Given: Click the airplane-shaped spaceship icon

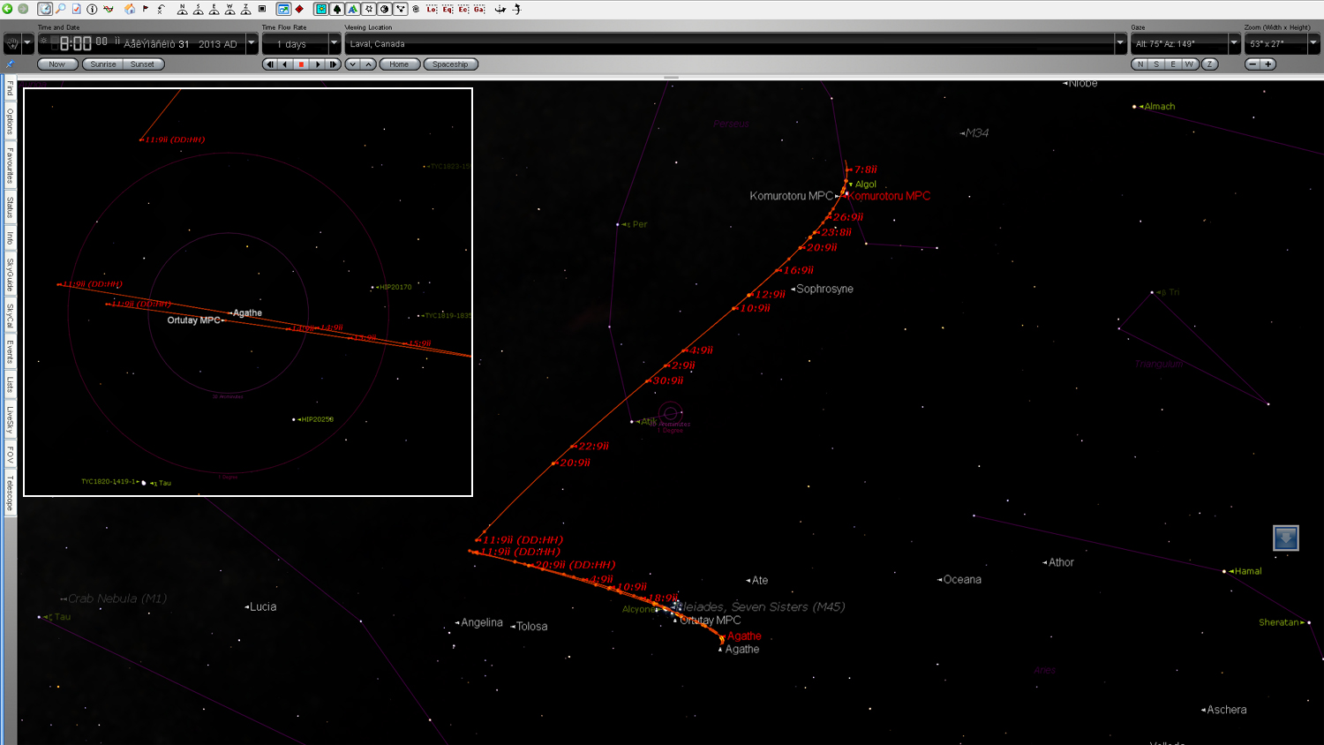Looking at the screenshot, I should pos(500,9).
